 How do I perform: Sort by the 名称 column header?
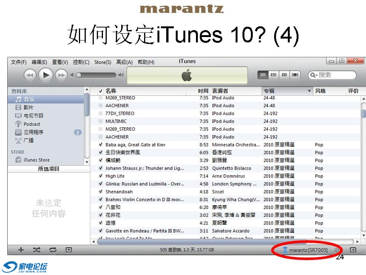[144, 91]
